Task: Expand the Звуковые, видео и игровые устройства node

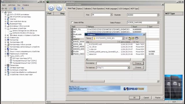Action: (x=5, y=35)
